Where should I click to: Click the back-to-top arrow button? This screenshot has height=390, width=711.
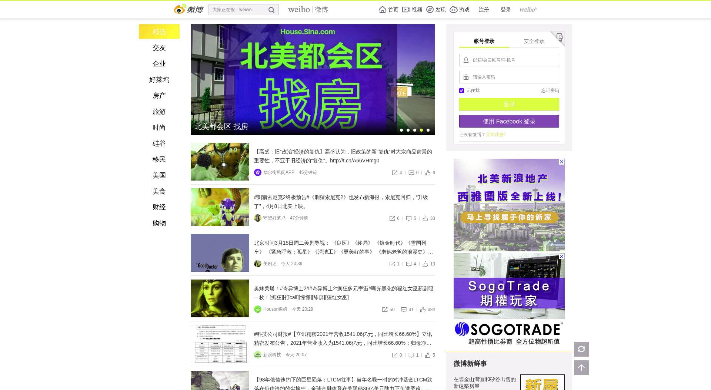click(x=581, y=368)
